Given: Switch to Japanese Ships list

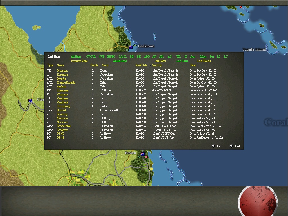Looking at the screenshot, I should pyautogui.click(x=79, y=61).
